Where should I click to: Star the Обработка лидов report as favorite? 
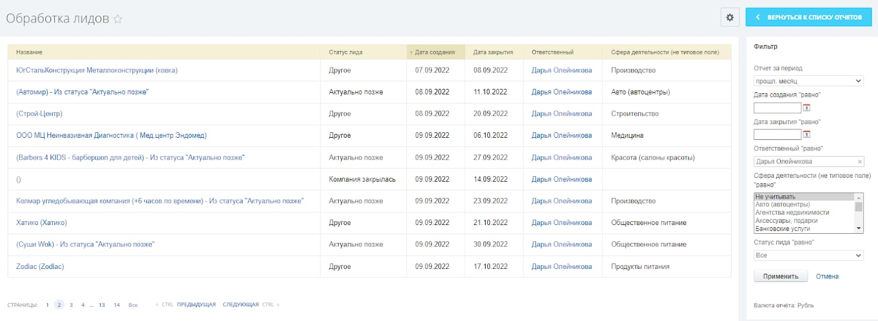[x=117, y=19]
